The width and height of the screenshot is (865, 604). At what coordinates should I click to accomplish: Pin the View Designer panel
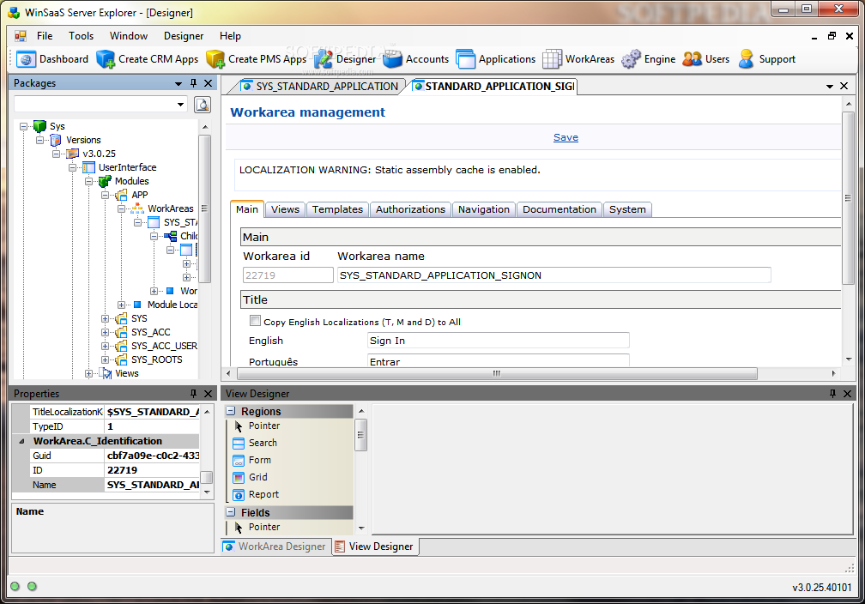point(832,393)
